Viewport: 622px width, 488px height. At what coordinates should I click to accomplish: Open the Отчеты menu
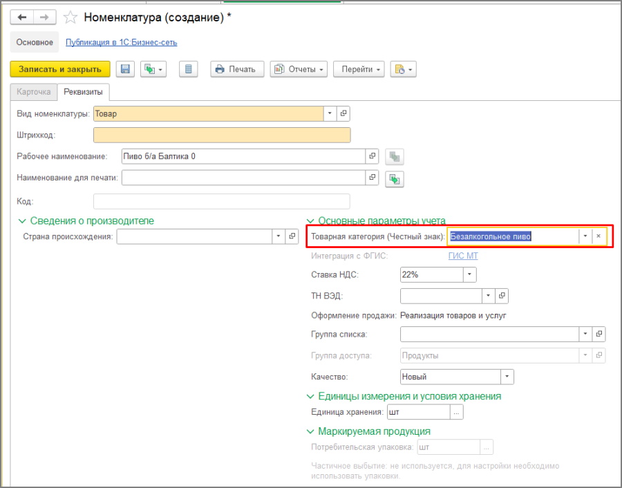coord(299,69)
